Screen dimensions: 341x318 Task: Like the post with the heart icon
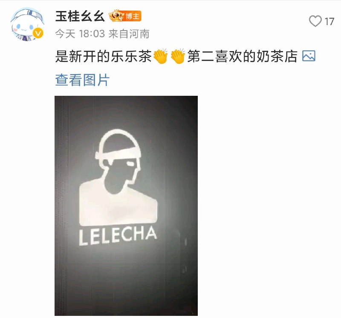(x=315, y=21)
